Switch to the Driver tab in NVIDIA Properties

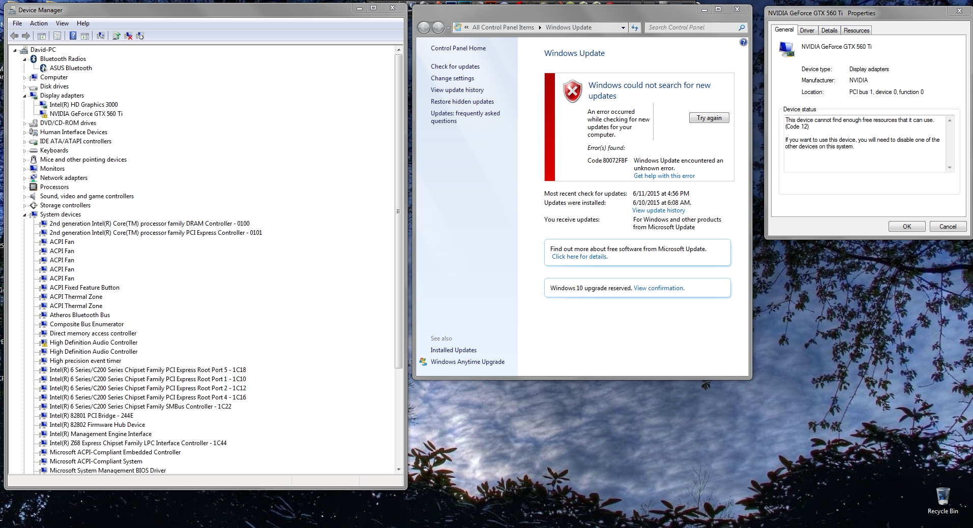807,30
